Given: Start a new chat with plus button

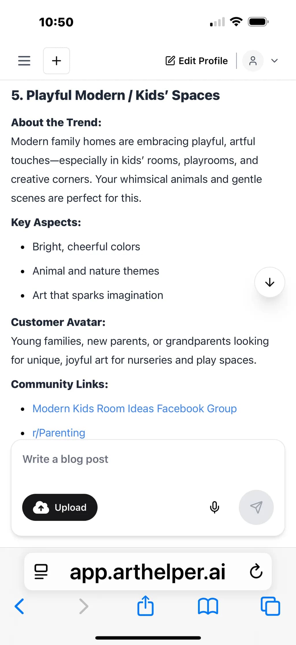Looking at the screenshot, I should (x=56, y=61).
